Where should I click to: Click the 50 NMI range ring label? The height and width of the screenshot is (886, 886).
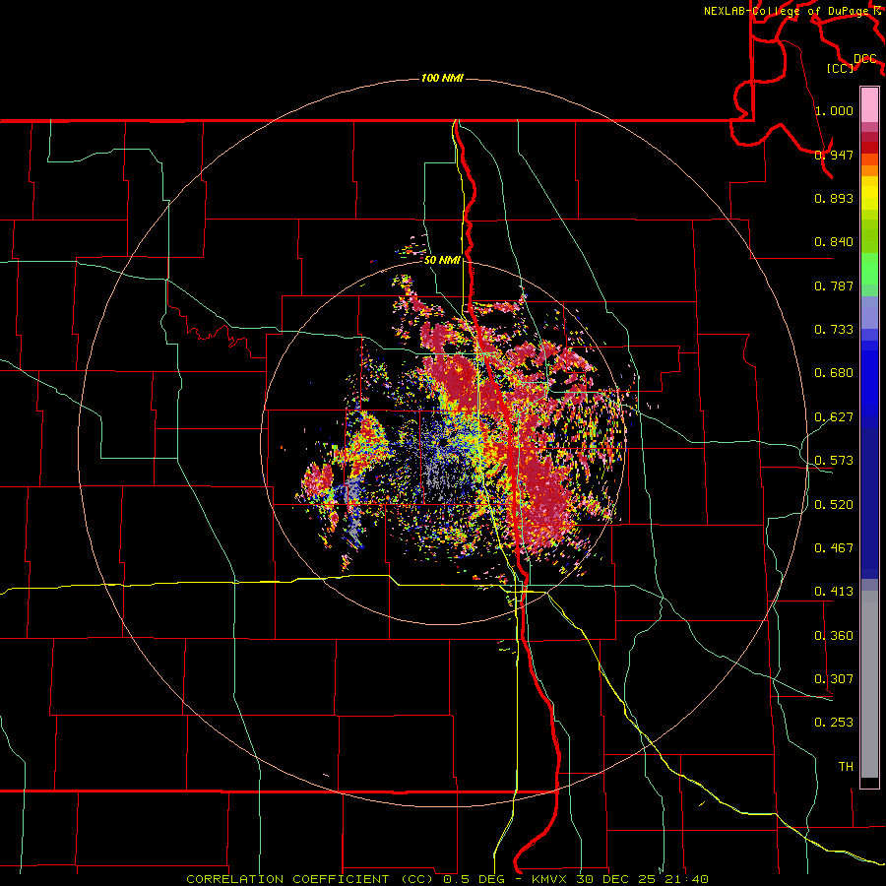442,260
